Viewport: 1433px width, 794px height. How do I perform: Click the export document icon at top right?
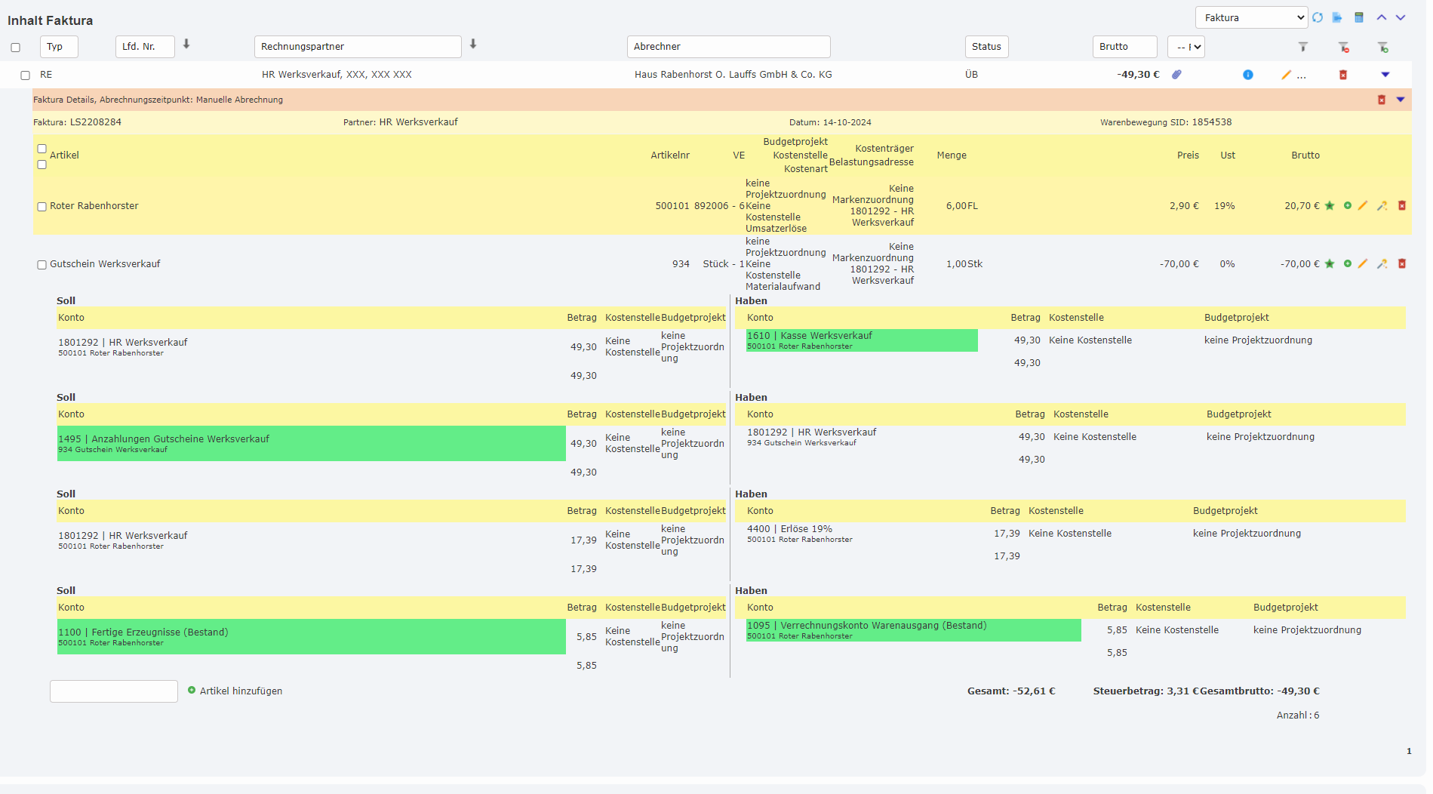[x=1337, y=17]
